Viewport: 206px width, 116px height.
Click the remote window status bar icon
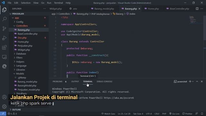tap(3, 114)
